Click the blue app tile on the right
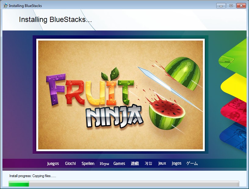Screen dimensions: 249x189 click(x=234, y=138)
